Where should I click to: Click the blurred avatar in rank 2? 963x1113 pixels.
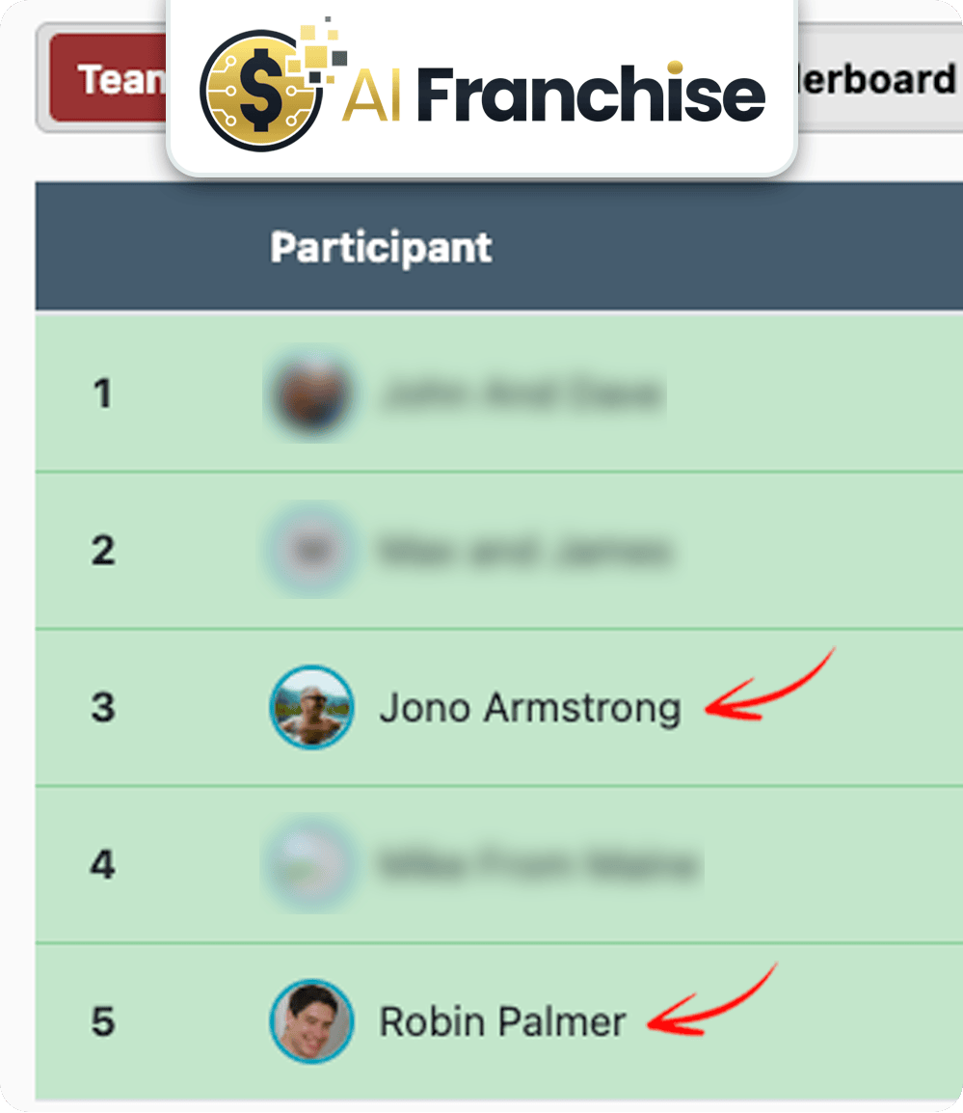[x=311, y=550]
